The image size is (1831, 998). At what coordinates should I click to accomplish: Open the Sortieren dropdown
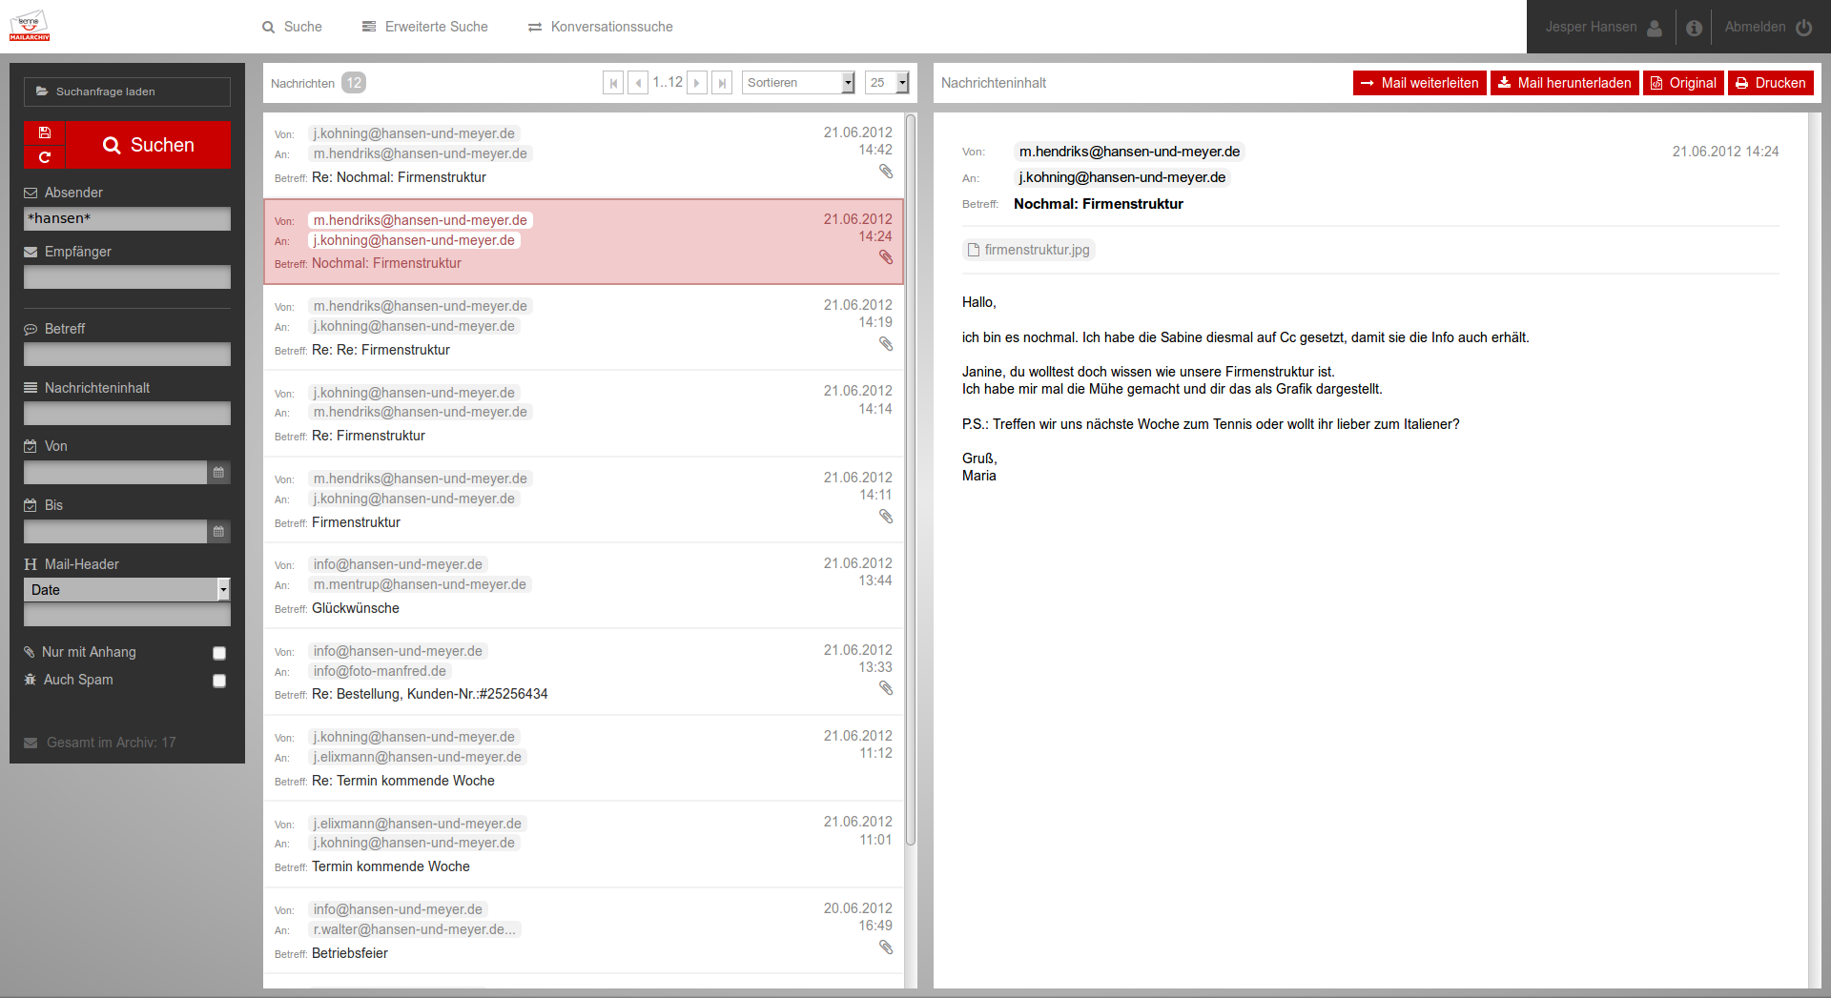pos(798,83)
